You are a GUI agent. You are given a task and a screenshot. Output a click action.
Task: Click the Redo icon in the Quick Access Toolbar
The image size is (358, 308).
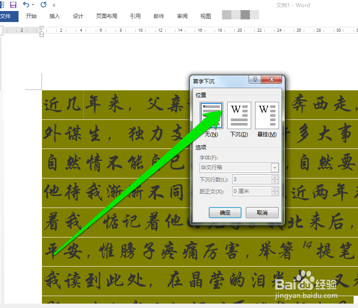tap(43, 5)
